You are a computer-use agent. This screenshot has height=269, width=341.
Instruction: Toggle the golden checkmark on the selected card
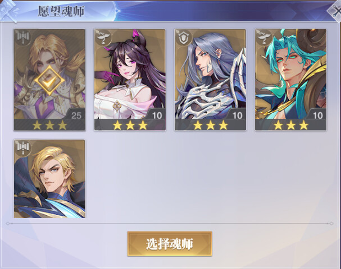click(49, 81)
